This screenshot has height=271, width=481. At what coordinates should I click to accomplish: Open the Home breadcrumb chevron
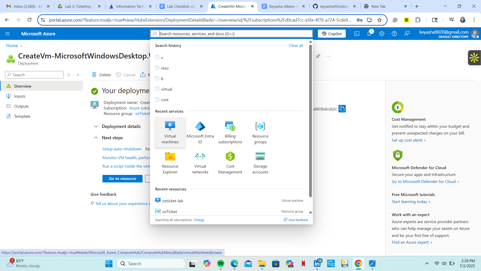point(21,46)
